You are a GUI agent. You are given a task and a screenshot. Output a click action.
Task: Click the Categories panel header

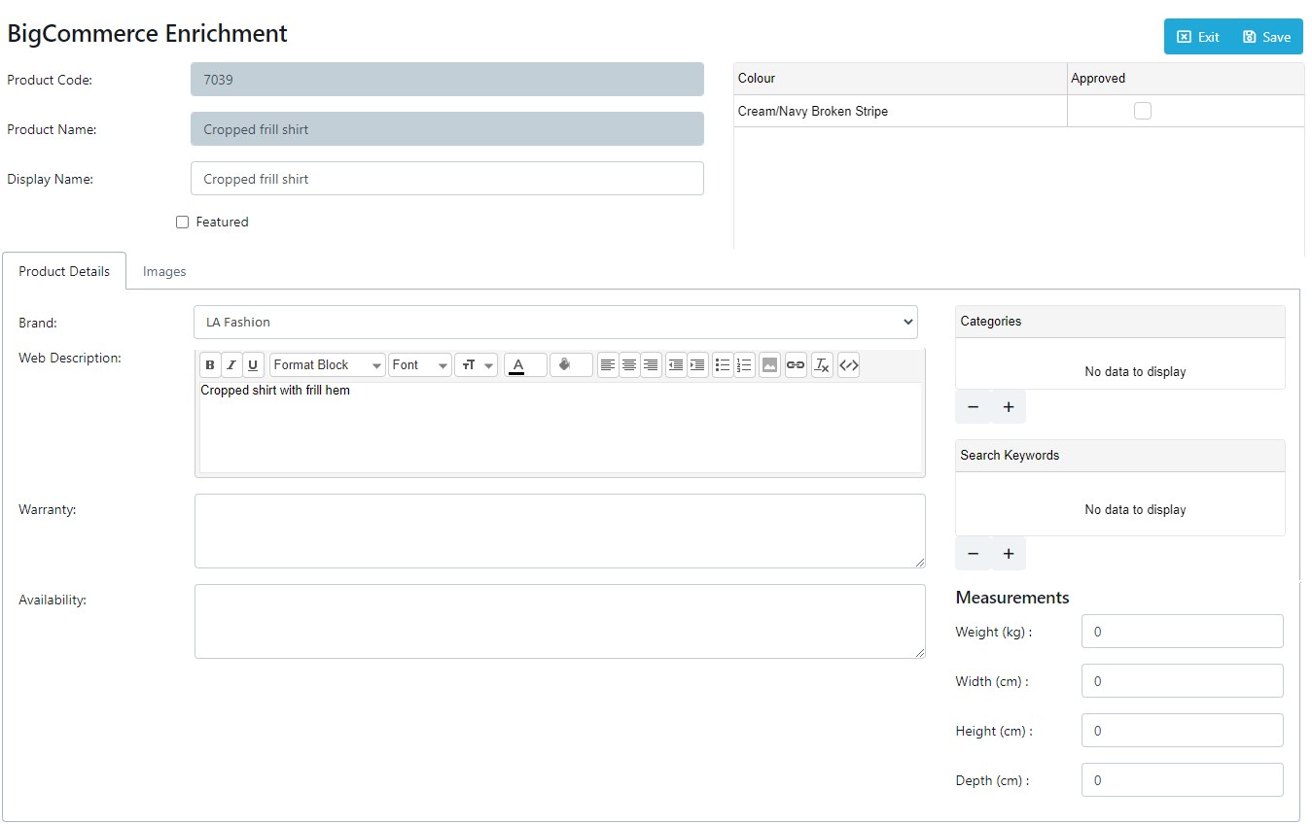click(1120, 322)
